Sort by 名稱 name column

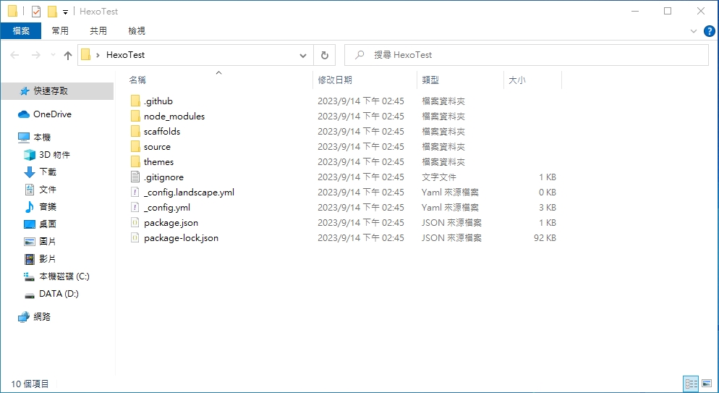pos(137,80)
